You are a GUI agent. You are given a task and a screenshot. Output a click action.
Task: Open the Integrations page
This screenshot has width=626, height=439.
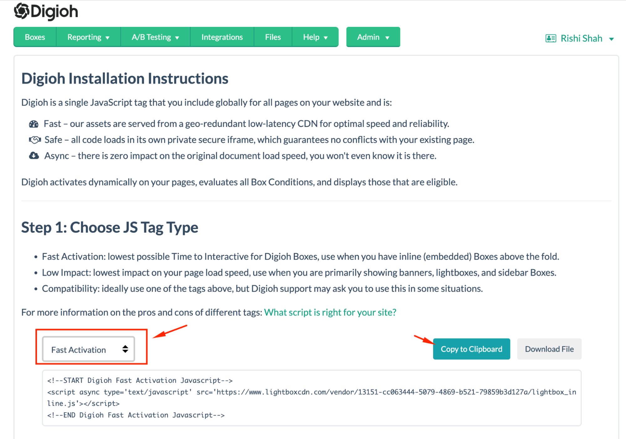[x=222, y=37]
